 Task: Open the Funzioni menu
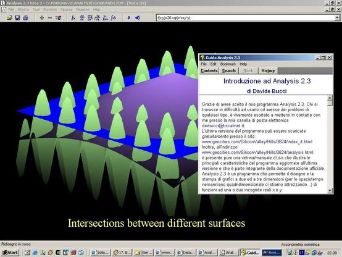tap(50, 10)
